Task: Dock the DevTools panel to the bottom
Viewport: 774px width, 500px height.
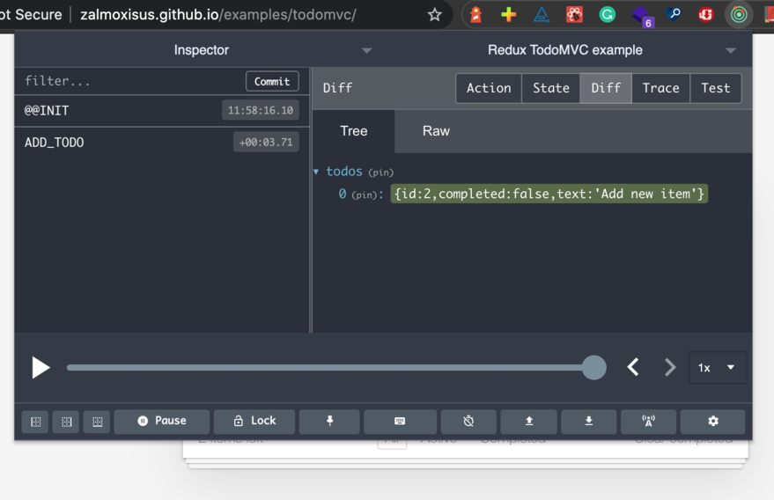Action: tap(97, 422)
